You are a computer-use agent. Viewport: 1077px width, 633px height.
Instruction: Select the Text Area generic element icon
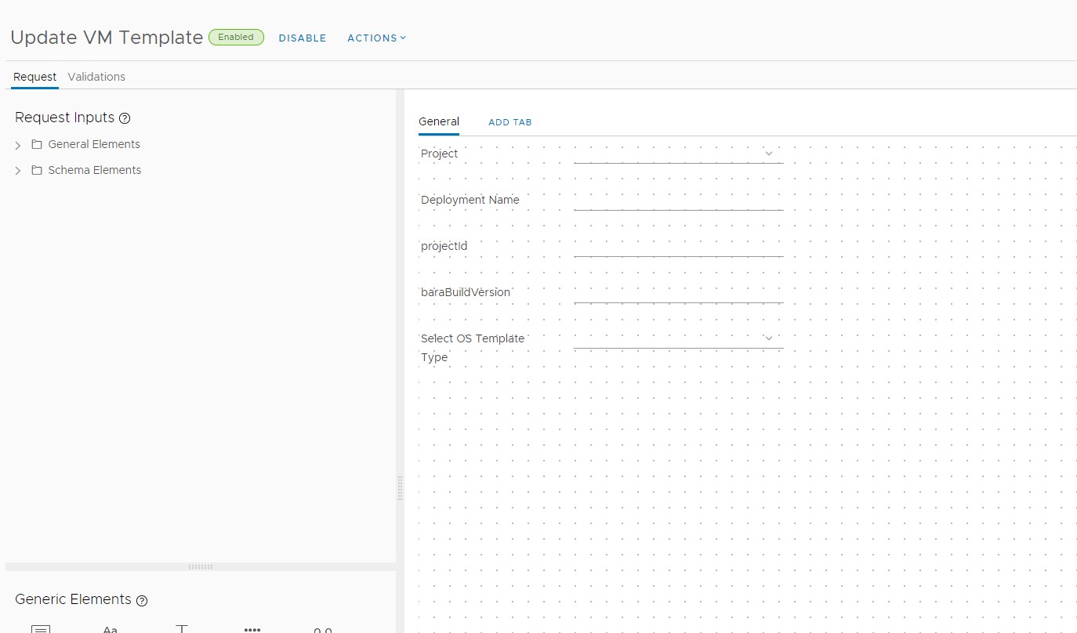41,629
